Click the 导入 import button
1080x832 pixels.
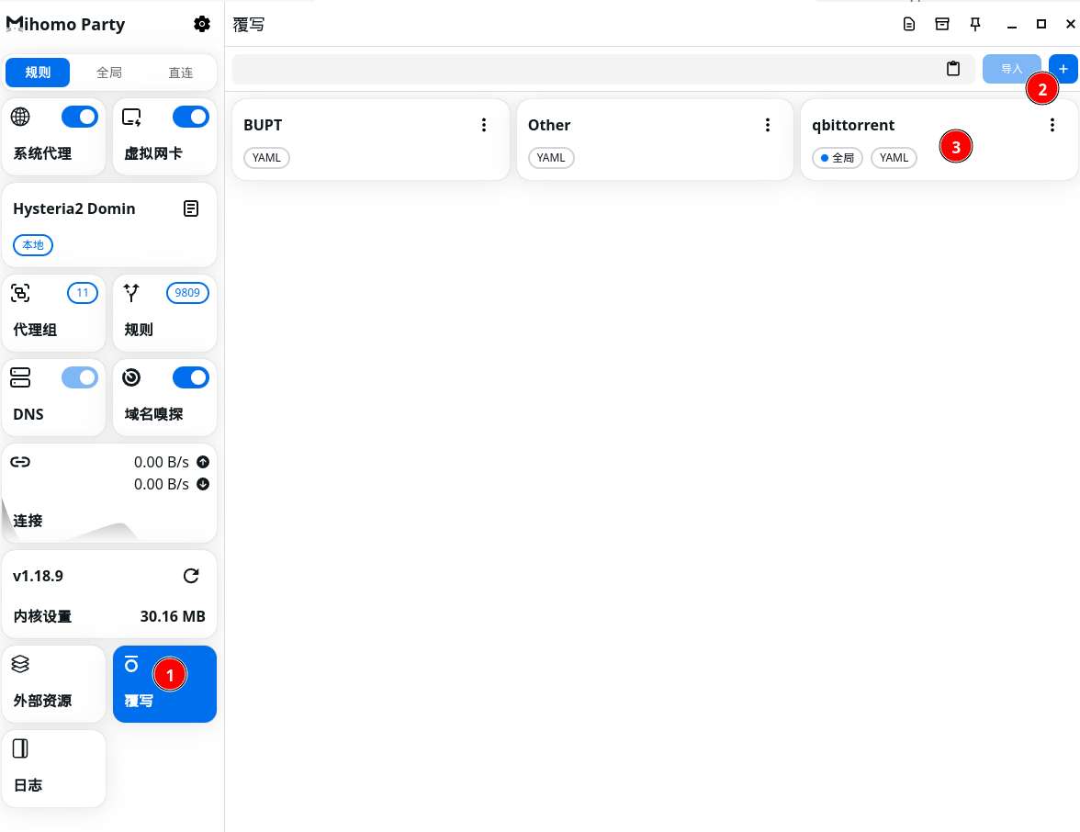click(x=1011, y=69)
